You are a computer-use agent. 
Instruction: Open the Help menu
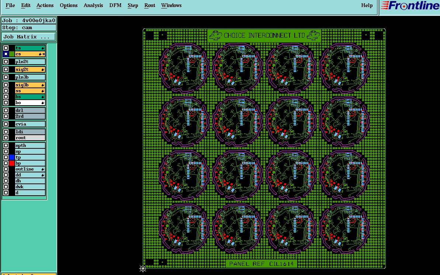367,5
